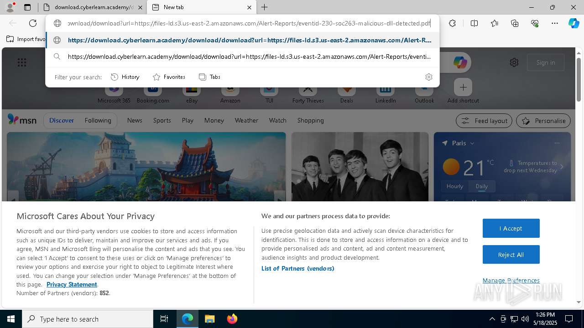The height and width of the screenshot is (328, 584).
Task: Click the taskbar search box
Action: [x=88, y=319]
